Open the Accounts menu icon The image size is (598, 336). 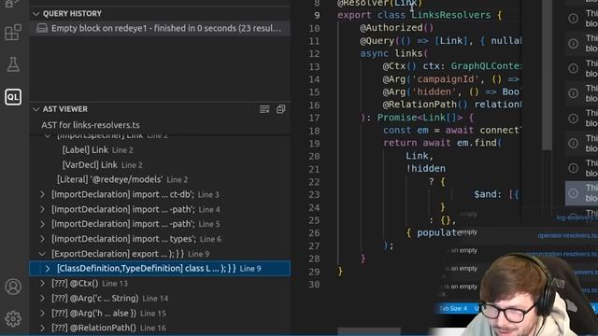13,287
